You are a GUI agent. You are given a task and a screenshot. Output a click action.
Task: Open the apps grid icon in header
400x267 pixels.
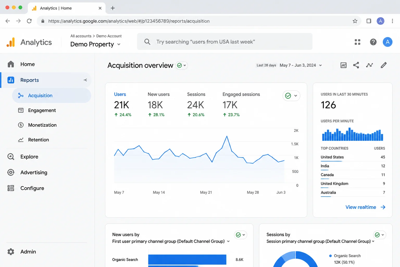click(x=358, y=42)
